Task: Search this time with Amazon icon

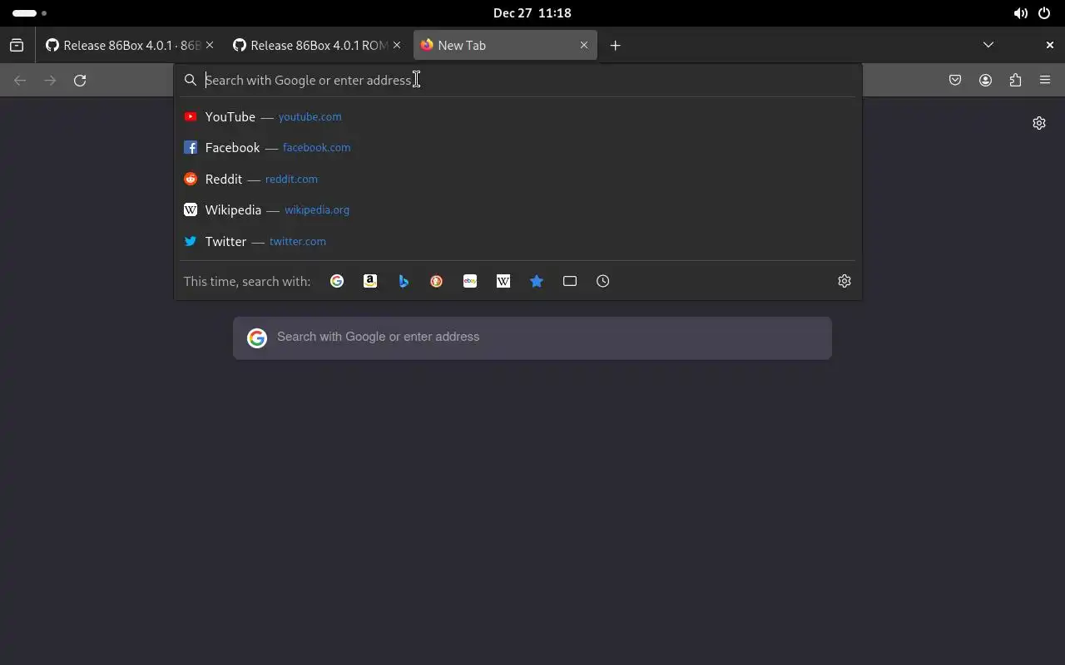Action: pyautogui.click(x=370, y=281)
